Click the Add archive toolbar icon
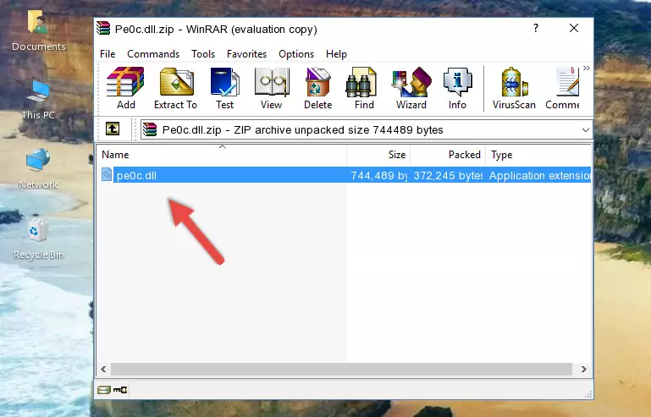651x417 pixels. pos(125,88)
